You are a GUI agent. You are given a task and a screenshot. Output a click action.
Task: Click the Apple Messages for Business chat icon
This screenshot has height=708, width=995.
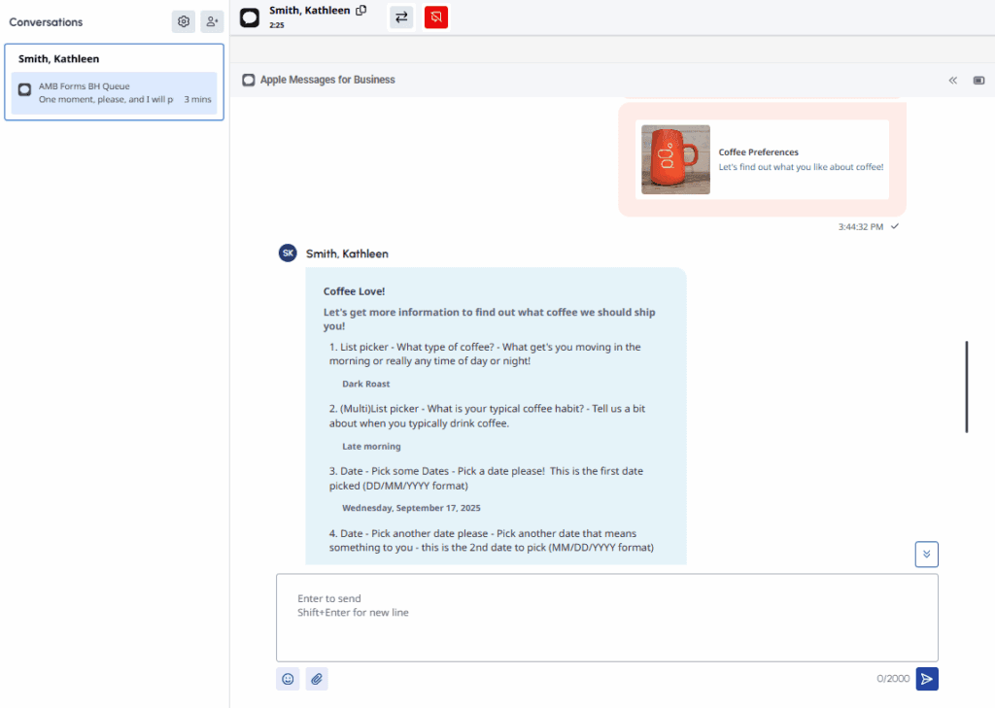[249, 79]
